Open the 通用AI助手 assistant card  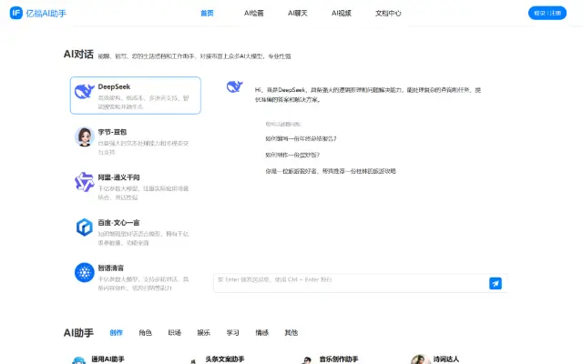pos(107,359)
